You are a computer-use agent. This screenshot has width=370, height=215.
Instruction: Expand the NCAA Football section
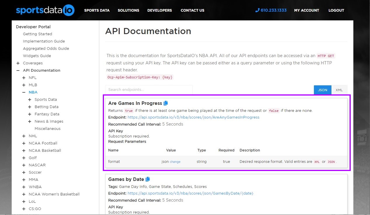coord(24,143)
